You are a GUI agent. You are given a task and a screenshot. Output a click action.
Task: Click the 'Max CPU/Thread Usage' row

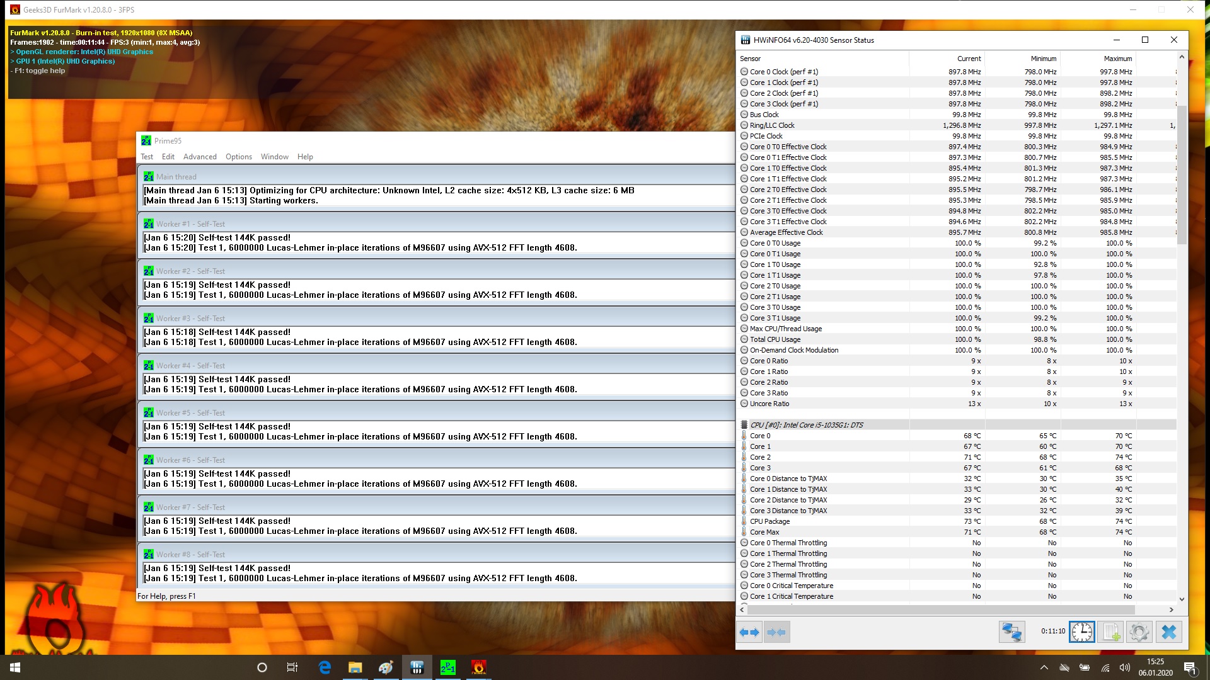click(957, 329)
